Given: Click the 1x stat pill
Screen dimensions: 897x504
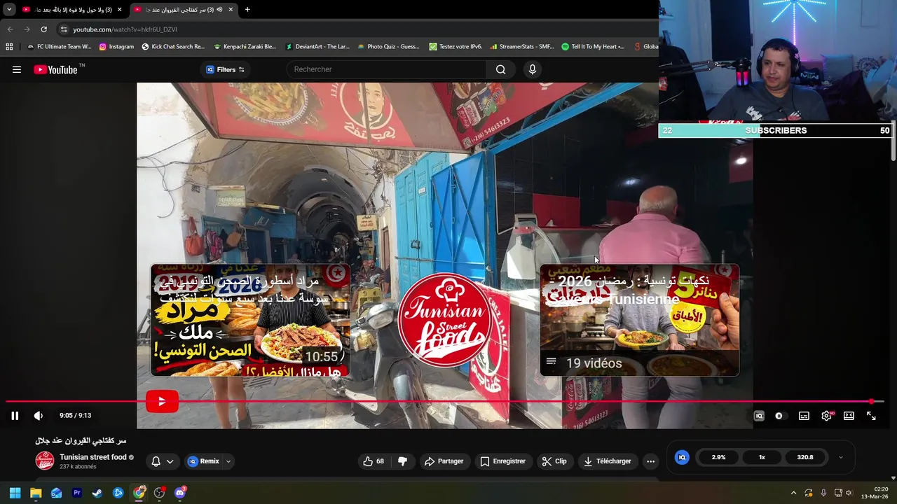Looking at the screenshot, I should point(762,457).
